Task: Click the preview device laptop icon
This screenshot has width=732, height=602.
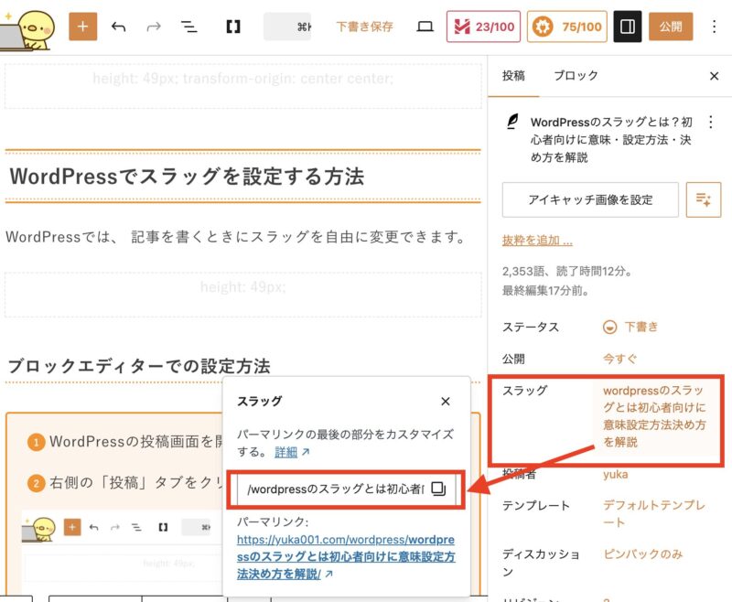Action: (x=425, y=27)
